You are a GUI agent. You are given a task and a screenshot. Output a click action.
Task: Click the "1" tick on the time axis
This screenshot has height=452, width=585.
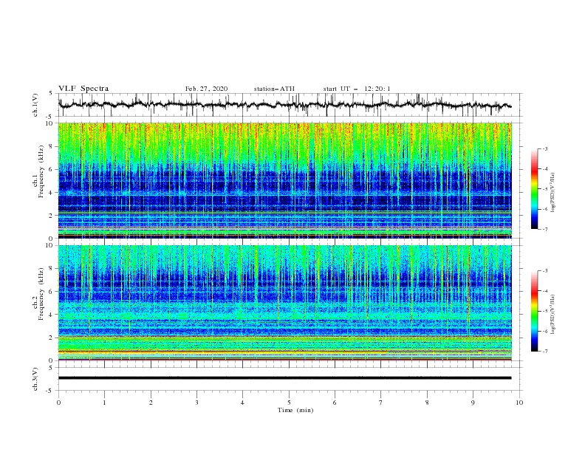pyautogui.click(x=104, y=403)
